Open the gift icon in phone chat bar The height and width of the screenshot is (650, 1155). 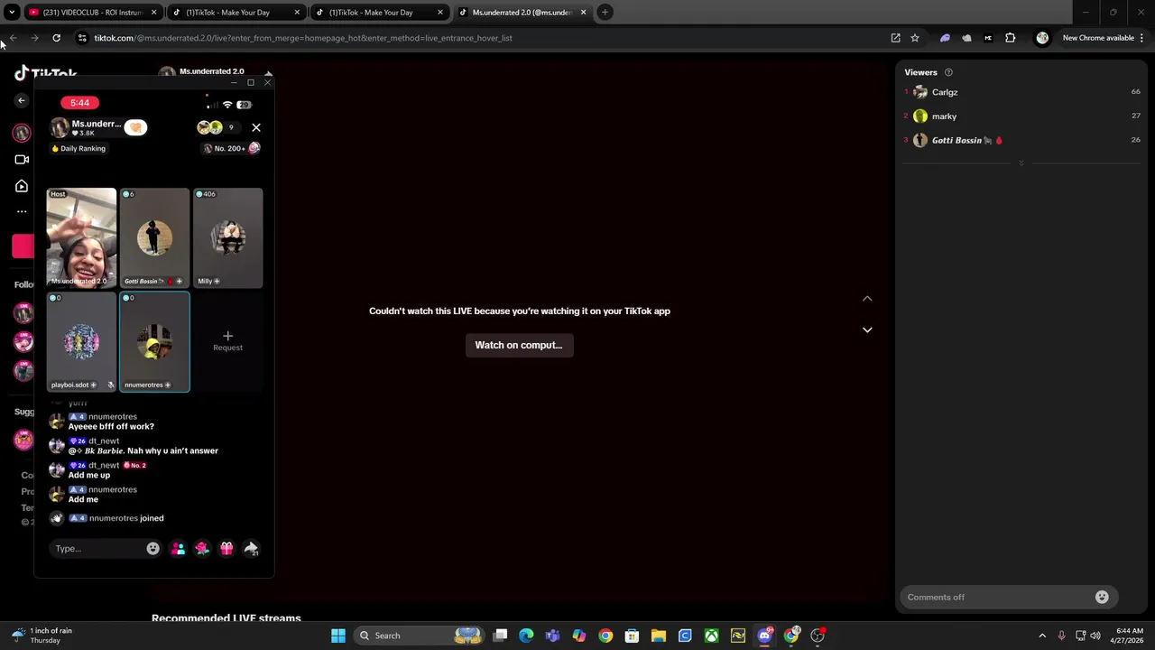[x=226, y=548]
